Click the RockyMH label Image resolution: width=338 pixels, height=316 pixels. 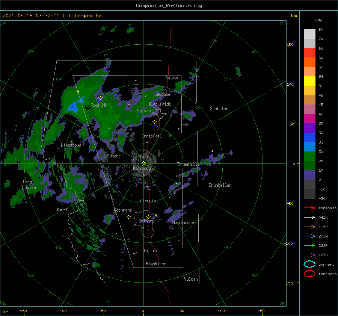point(99,105)
